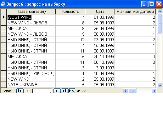
Task: Add new record button with asterisk
Action: pyautogui.click(x=72, y=91)
